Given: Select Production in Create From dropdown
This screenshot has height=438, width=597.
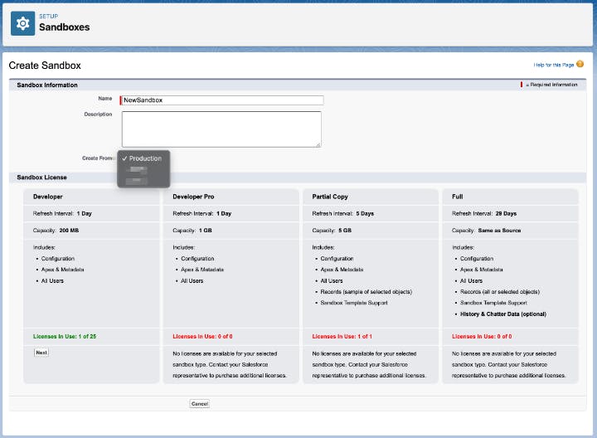Looking at the screenshot, I should pos(143,158).
